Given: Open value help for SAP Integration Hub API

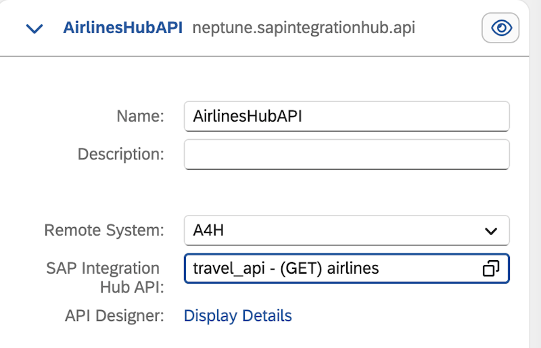Looking at the screenshot, I should (x=491, y=268).
